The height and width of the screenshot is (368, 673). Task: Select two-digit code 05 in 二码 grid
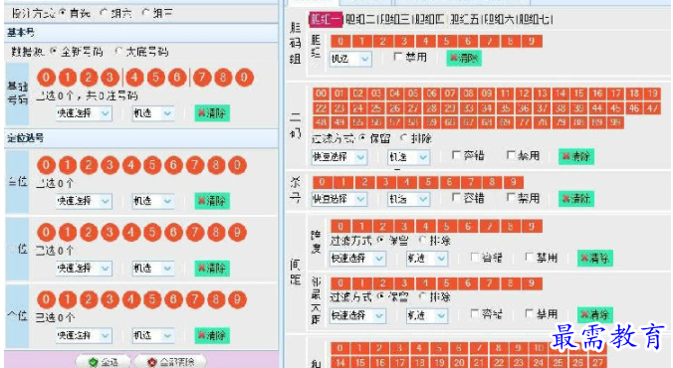[413, 93]
